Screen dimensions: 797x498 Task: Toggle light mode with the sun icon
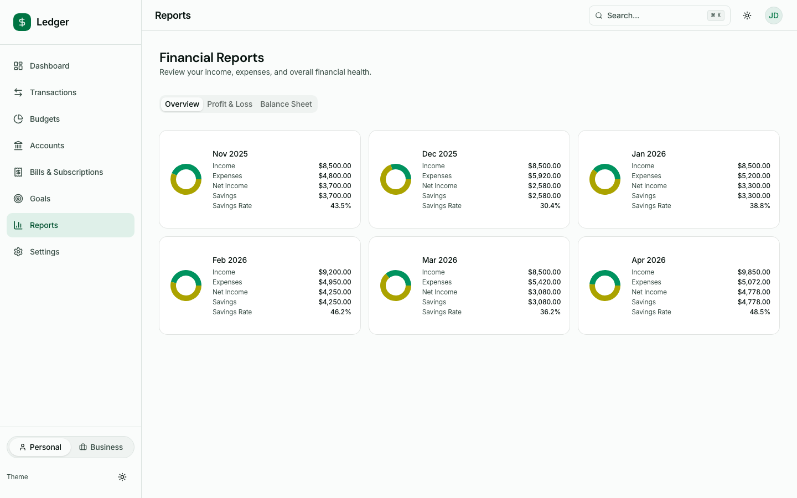[x=747, y=15]
